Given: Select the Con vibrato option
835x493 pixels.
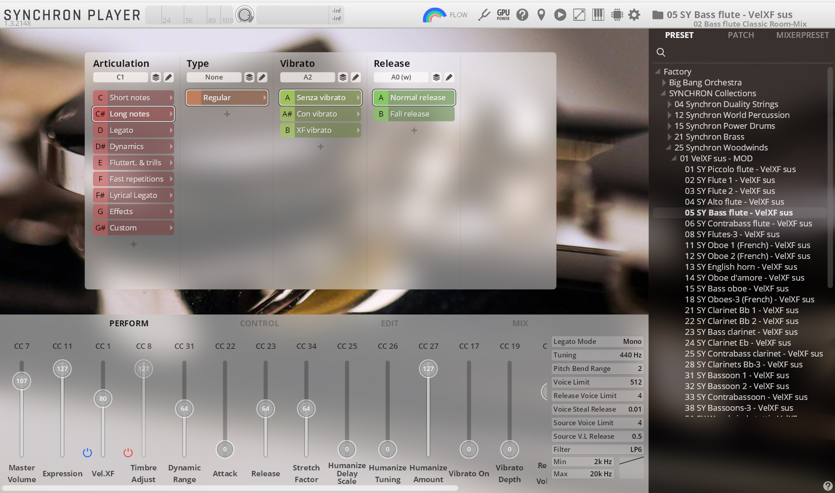Looking at the screenshot, I should point(321,114).
